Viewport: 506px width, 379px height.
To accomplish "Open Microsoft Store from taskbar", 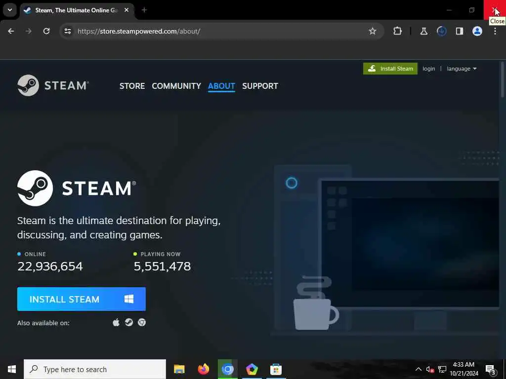I will click(x=276, y=369).
